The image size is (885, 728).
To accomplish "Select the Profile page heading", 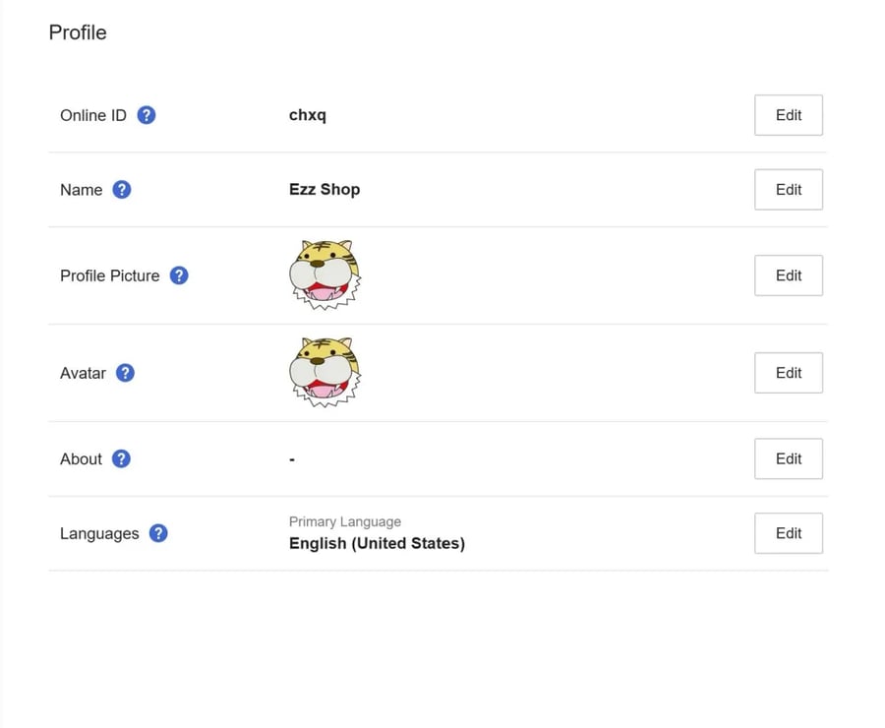I will (78, 32).
